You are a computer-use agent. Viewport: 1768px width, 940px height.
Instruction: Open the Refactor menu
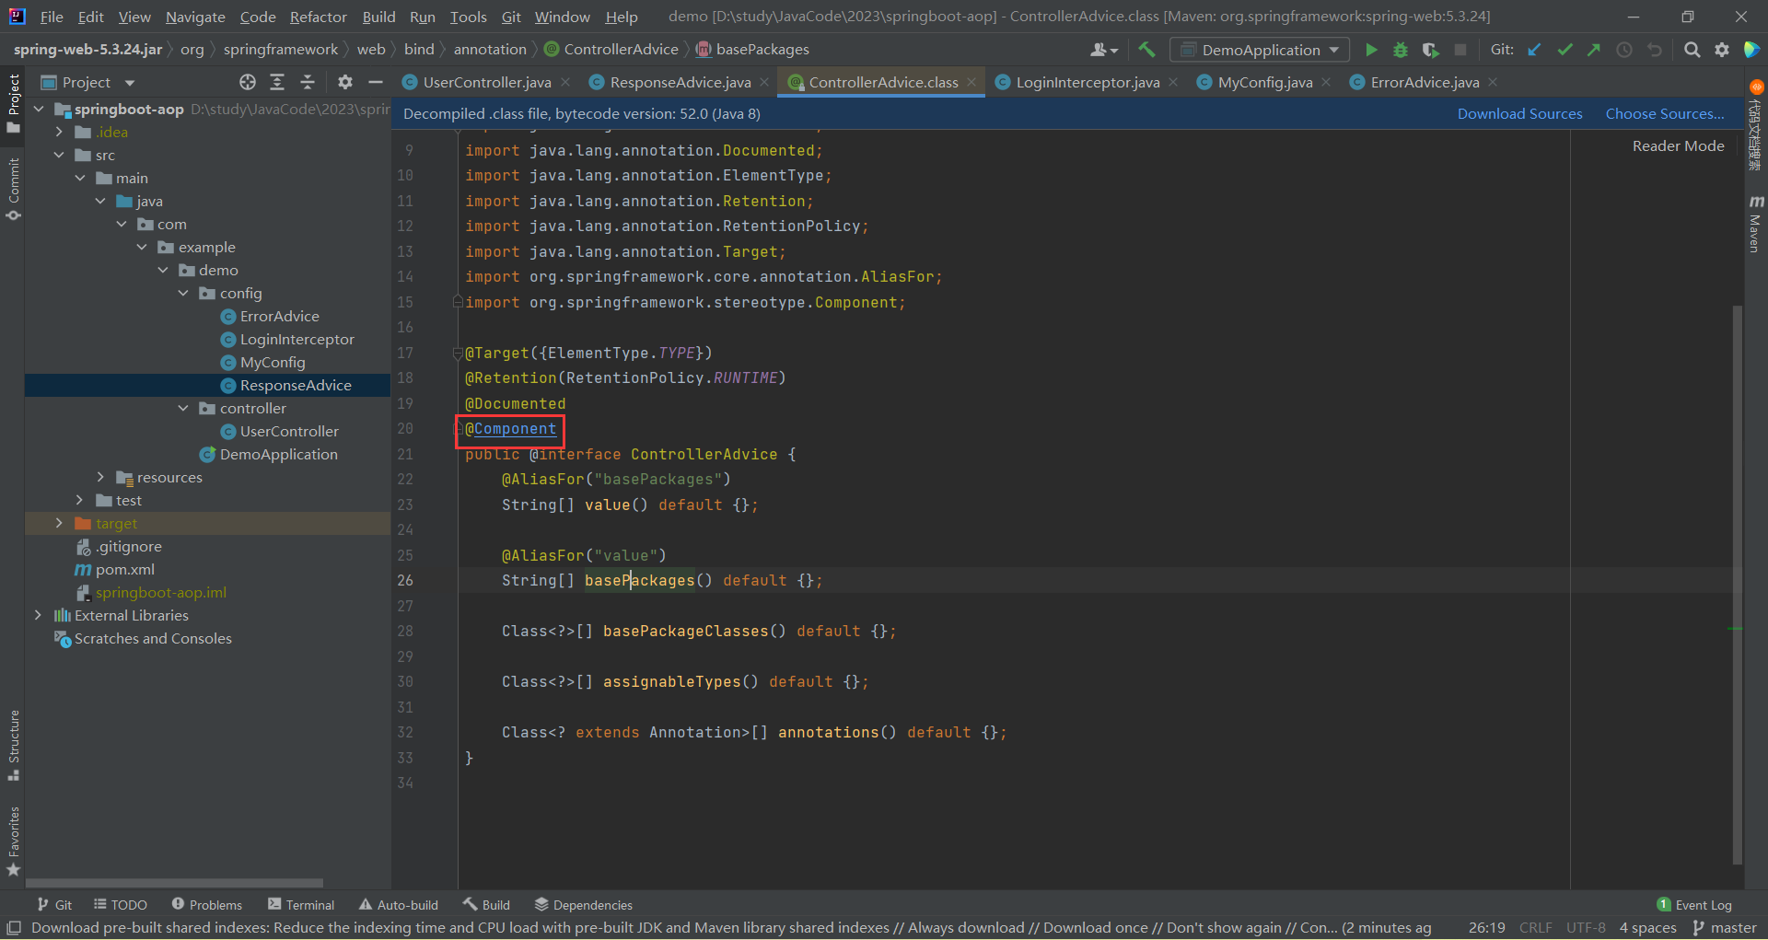coord(318,17)
